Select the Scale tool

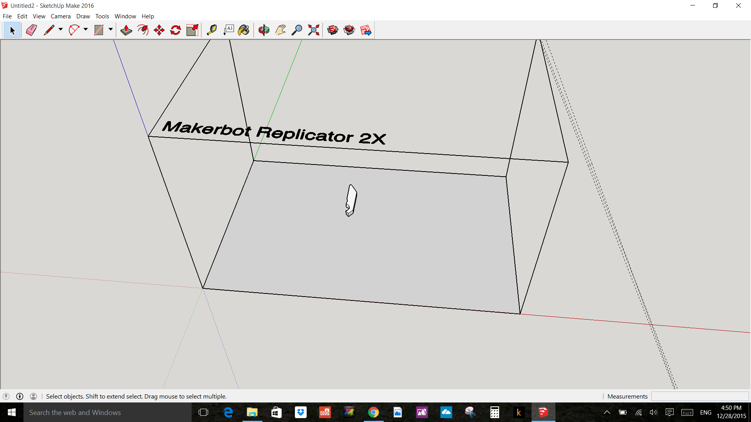pos(192,30)
